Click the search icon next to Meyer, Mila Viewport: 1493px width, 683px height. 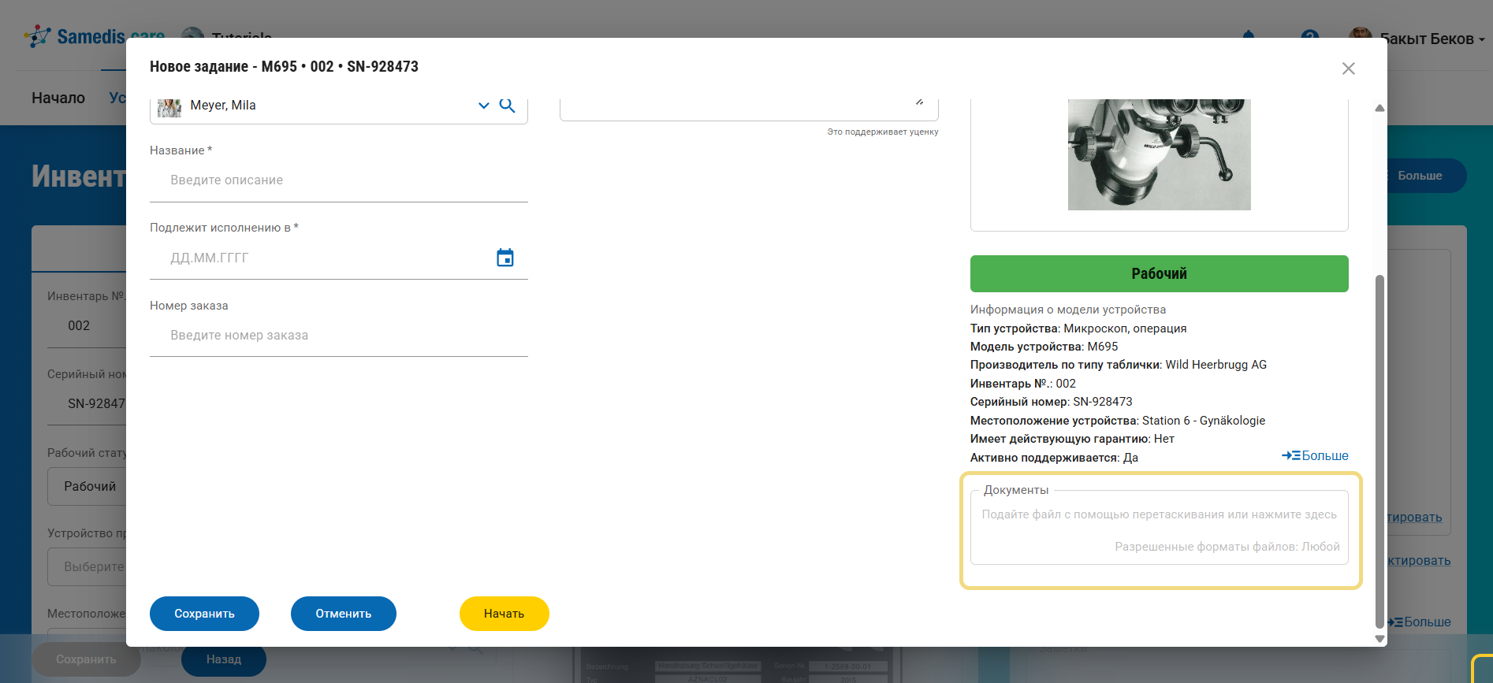(x=507, y=106)
